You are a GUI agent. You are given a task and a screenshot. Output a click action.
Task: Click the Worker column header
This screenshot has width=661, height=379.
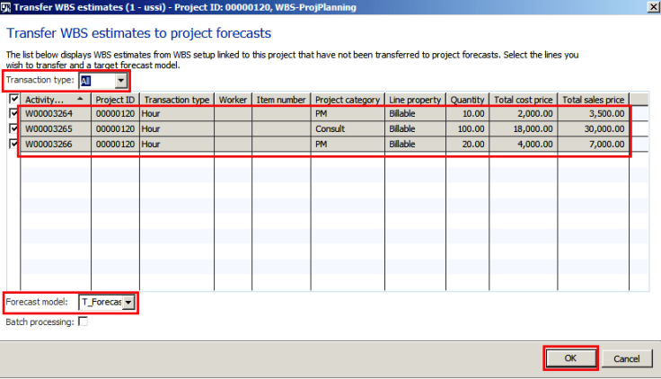(x=233, y=100)
